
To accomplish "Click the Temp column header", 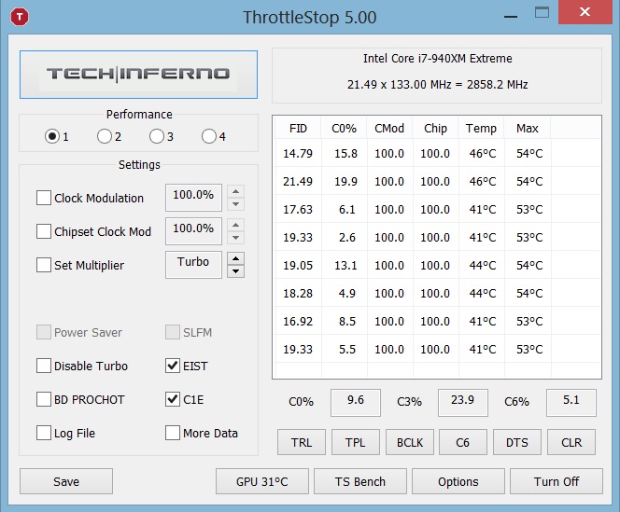I will [481, 129].
